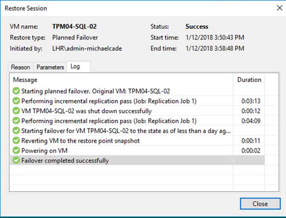
Task: Open the Parameters tab
Action: coord(50,67)
